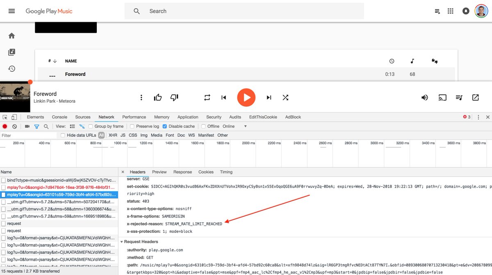The width and height of the screenshot is (492, 275).
Task: Tick the checkbox of the bind?ctype=music request
Action: click(x=4, y=180)
